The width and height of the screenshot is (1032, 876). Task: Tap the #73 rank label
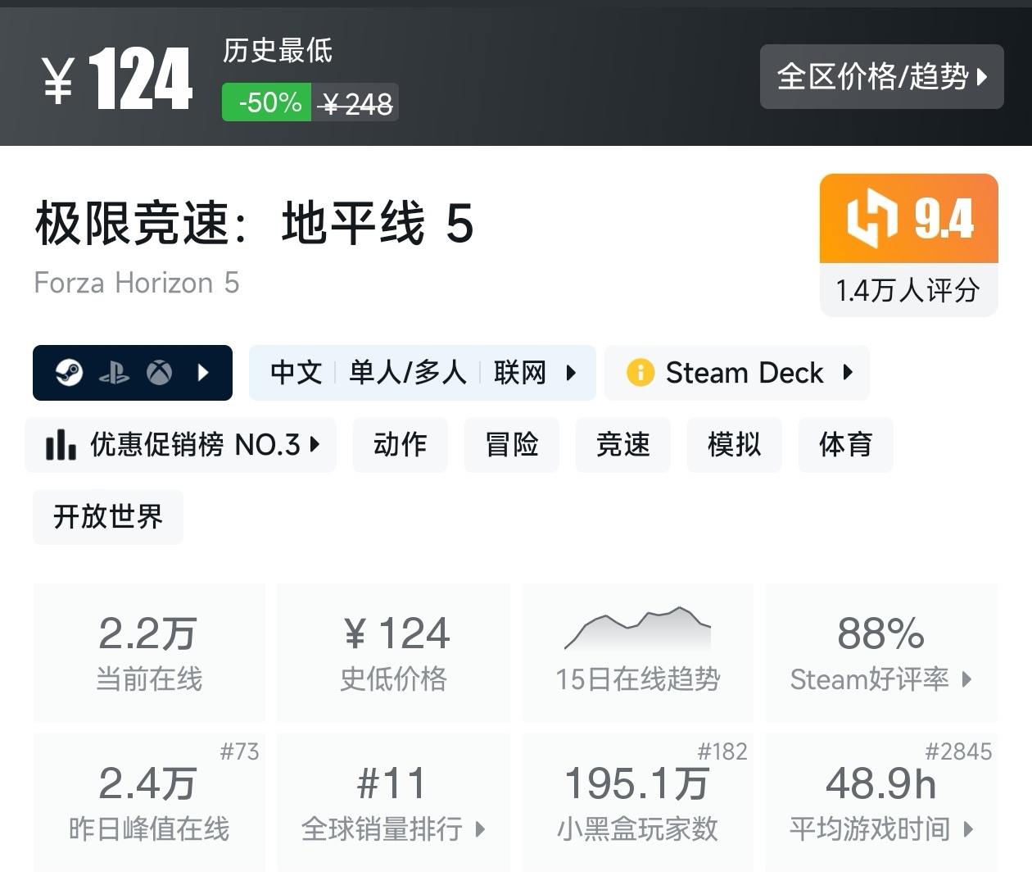click(x=239, y=751)
